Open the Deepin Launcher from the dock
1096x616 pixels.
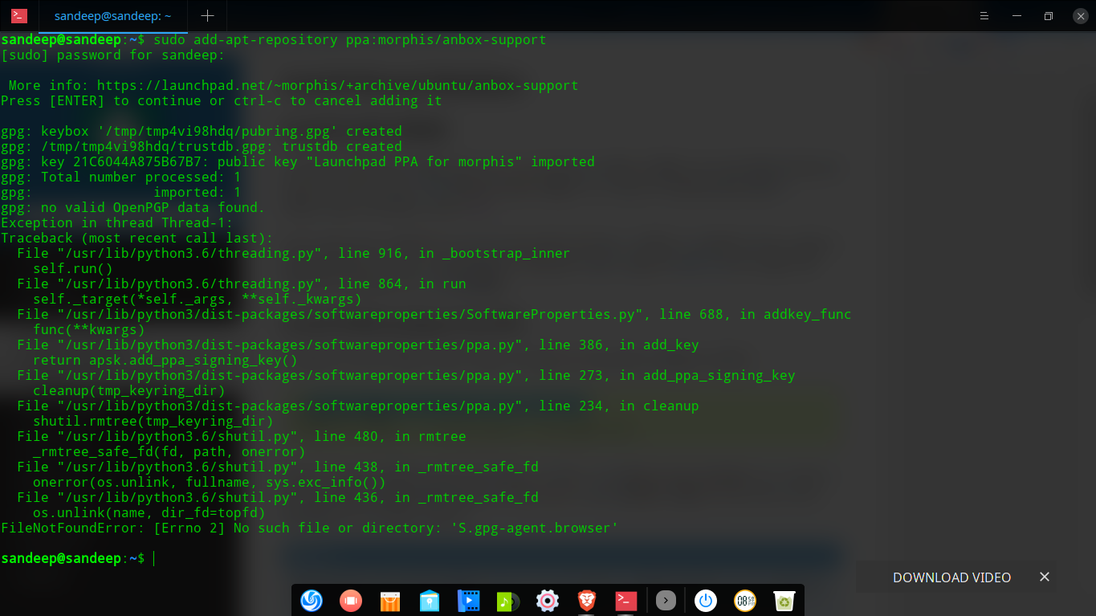(311, 601)
